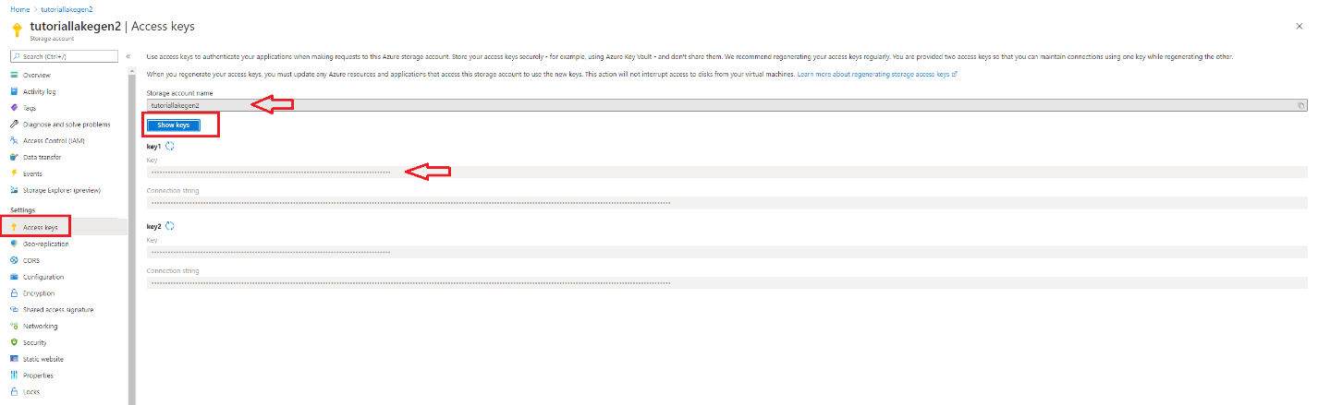Image resolution: width=1318 pixels, height=405 pixels.
Task: Click the Security shield icon
Action: click(14, 342)
